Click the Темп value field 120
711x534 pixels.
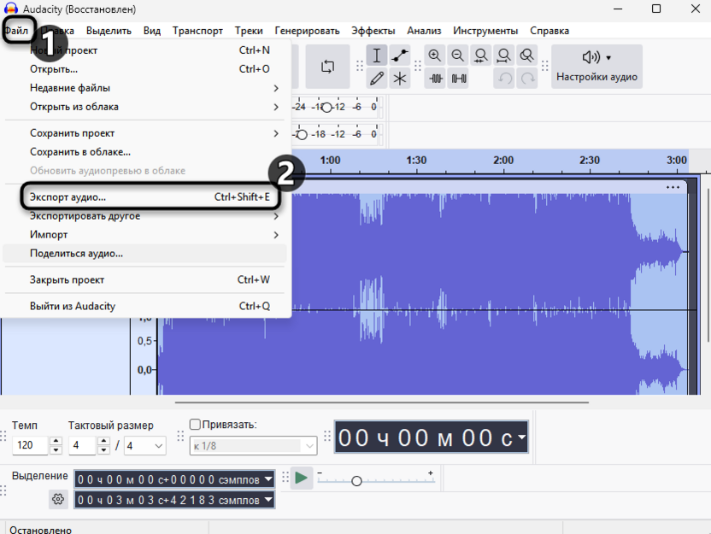[30, 446]
